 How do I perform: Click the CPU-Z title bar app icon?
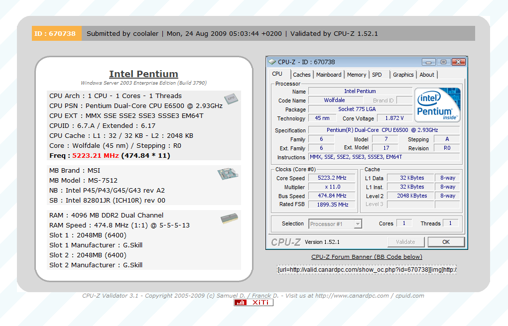(272, 62)
